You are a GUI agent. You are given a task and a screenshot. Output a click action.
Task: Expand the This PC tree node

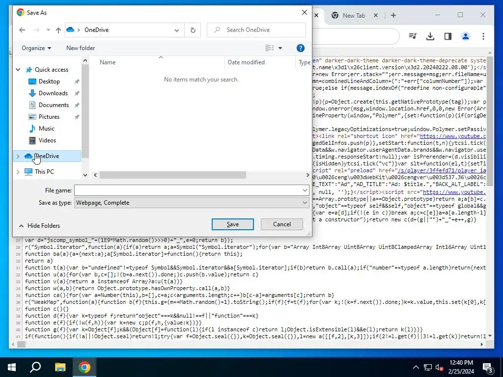(x=18, y=172)
